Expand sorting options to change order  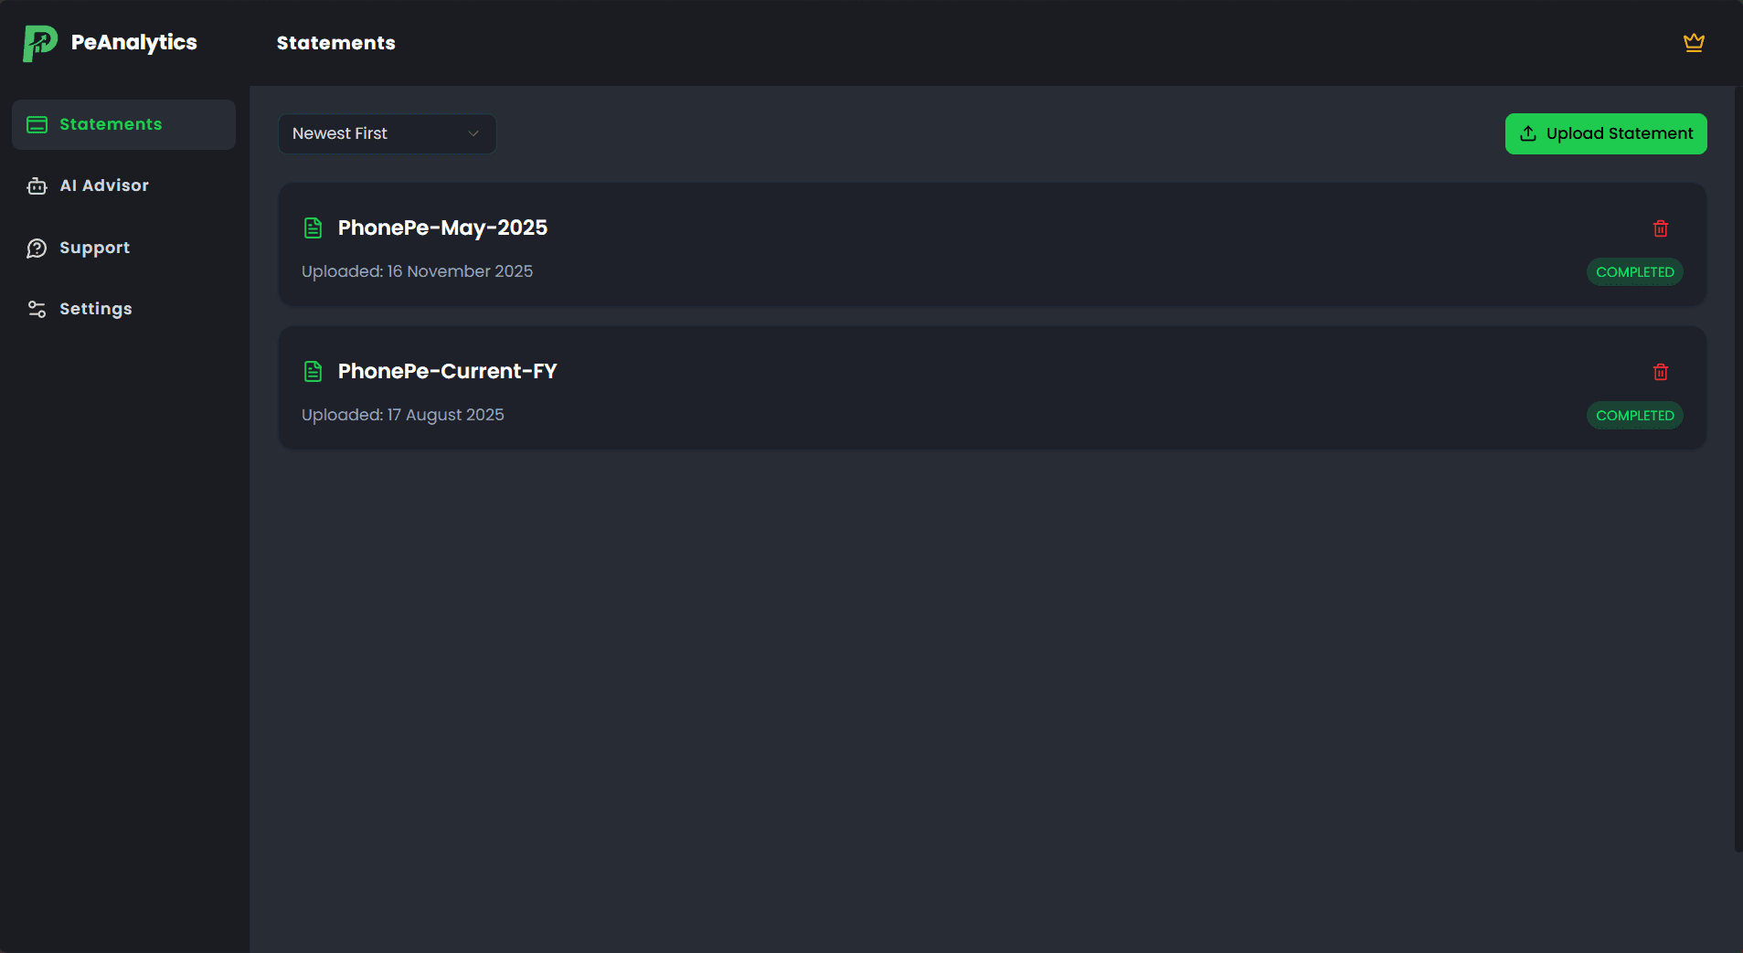coord(386,133)
